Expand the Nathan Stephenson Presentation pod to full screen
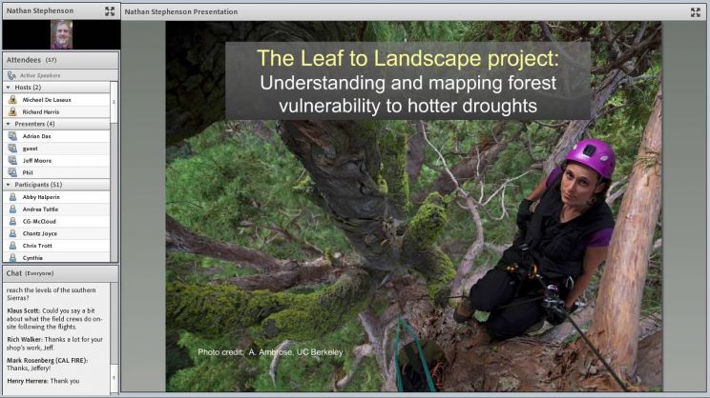Image resolution: width=710 pixels, height=398 pixels. (696, 12)
